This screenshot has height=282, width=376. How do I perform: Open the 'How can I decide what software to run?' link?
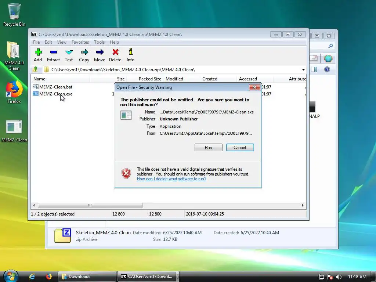pyautogui.click(x=171, y=179)
